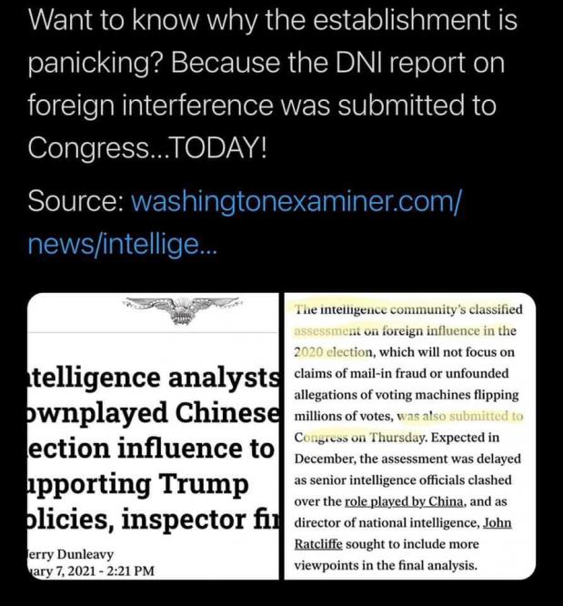The image size is (563, 606).
Task: Click the line "viewpoints in the final analysis"
Action: pos(396,565)
